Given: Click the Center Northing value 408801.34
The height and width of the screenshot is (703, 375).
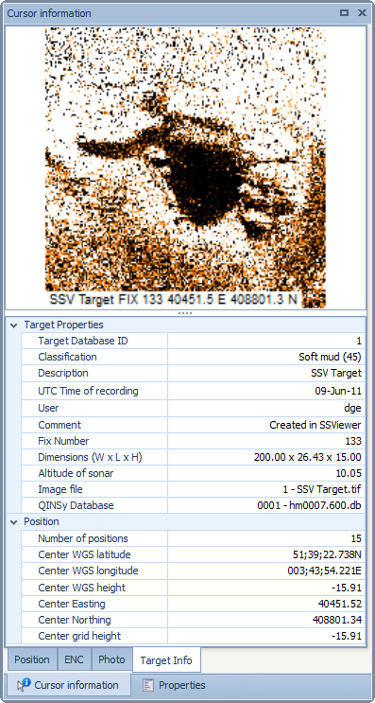Looking at the screenshot, I should [x=337, y=620].
